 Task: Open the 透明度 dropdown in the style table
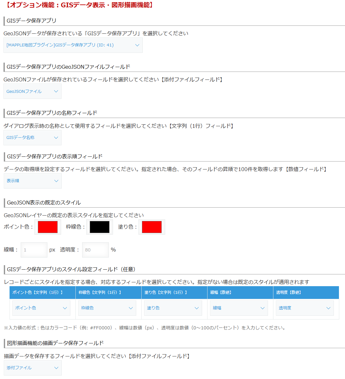click(304, 308)
